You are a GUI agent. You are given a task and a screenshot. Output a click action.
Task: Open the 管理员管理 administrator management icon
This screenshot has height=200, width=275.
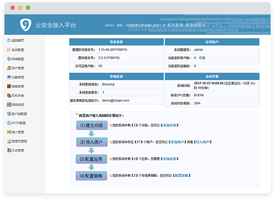9,141
